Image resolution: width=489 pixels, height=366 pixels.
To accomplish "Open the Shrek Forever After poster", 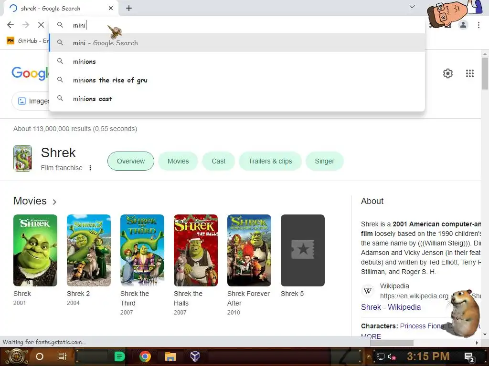I will (x=249, y=250).
